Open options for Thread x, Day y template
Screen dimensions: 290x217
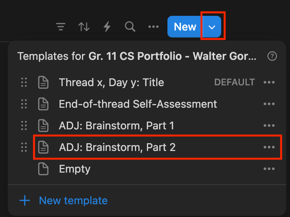269,82
